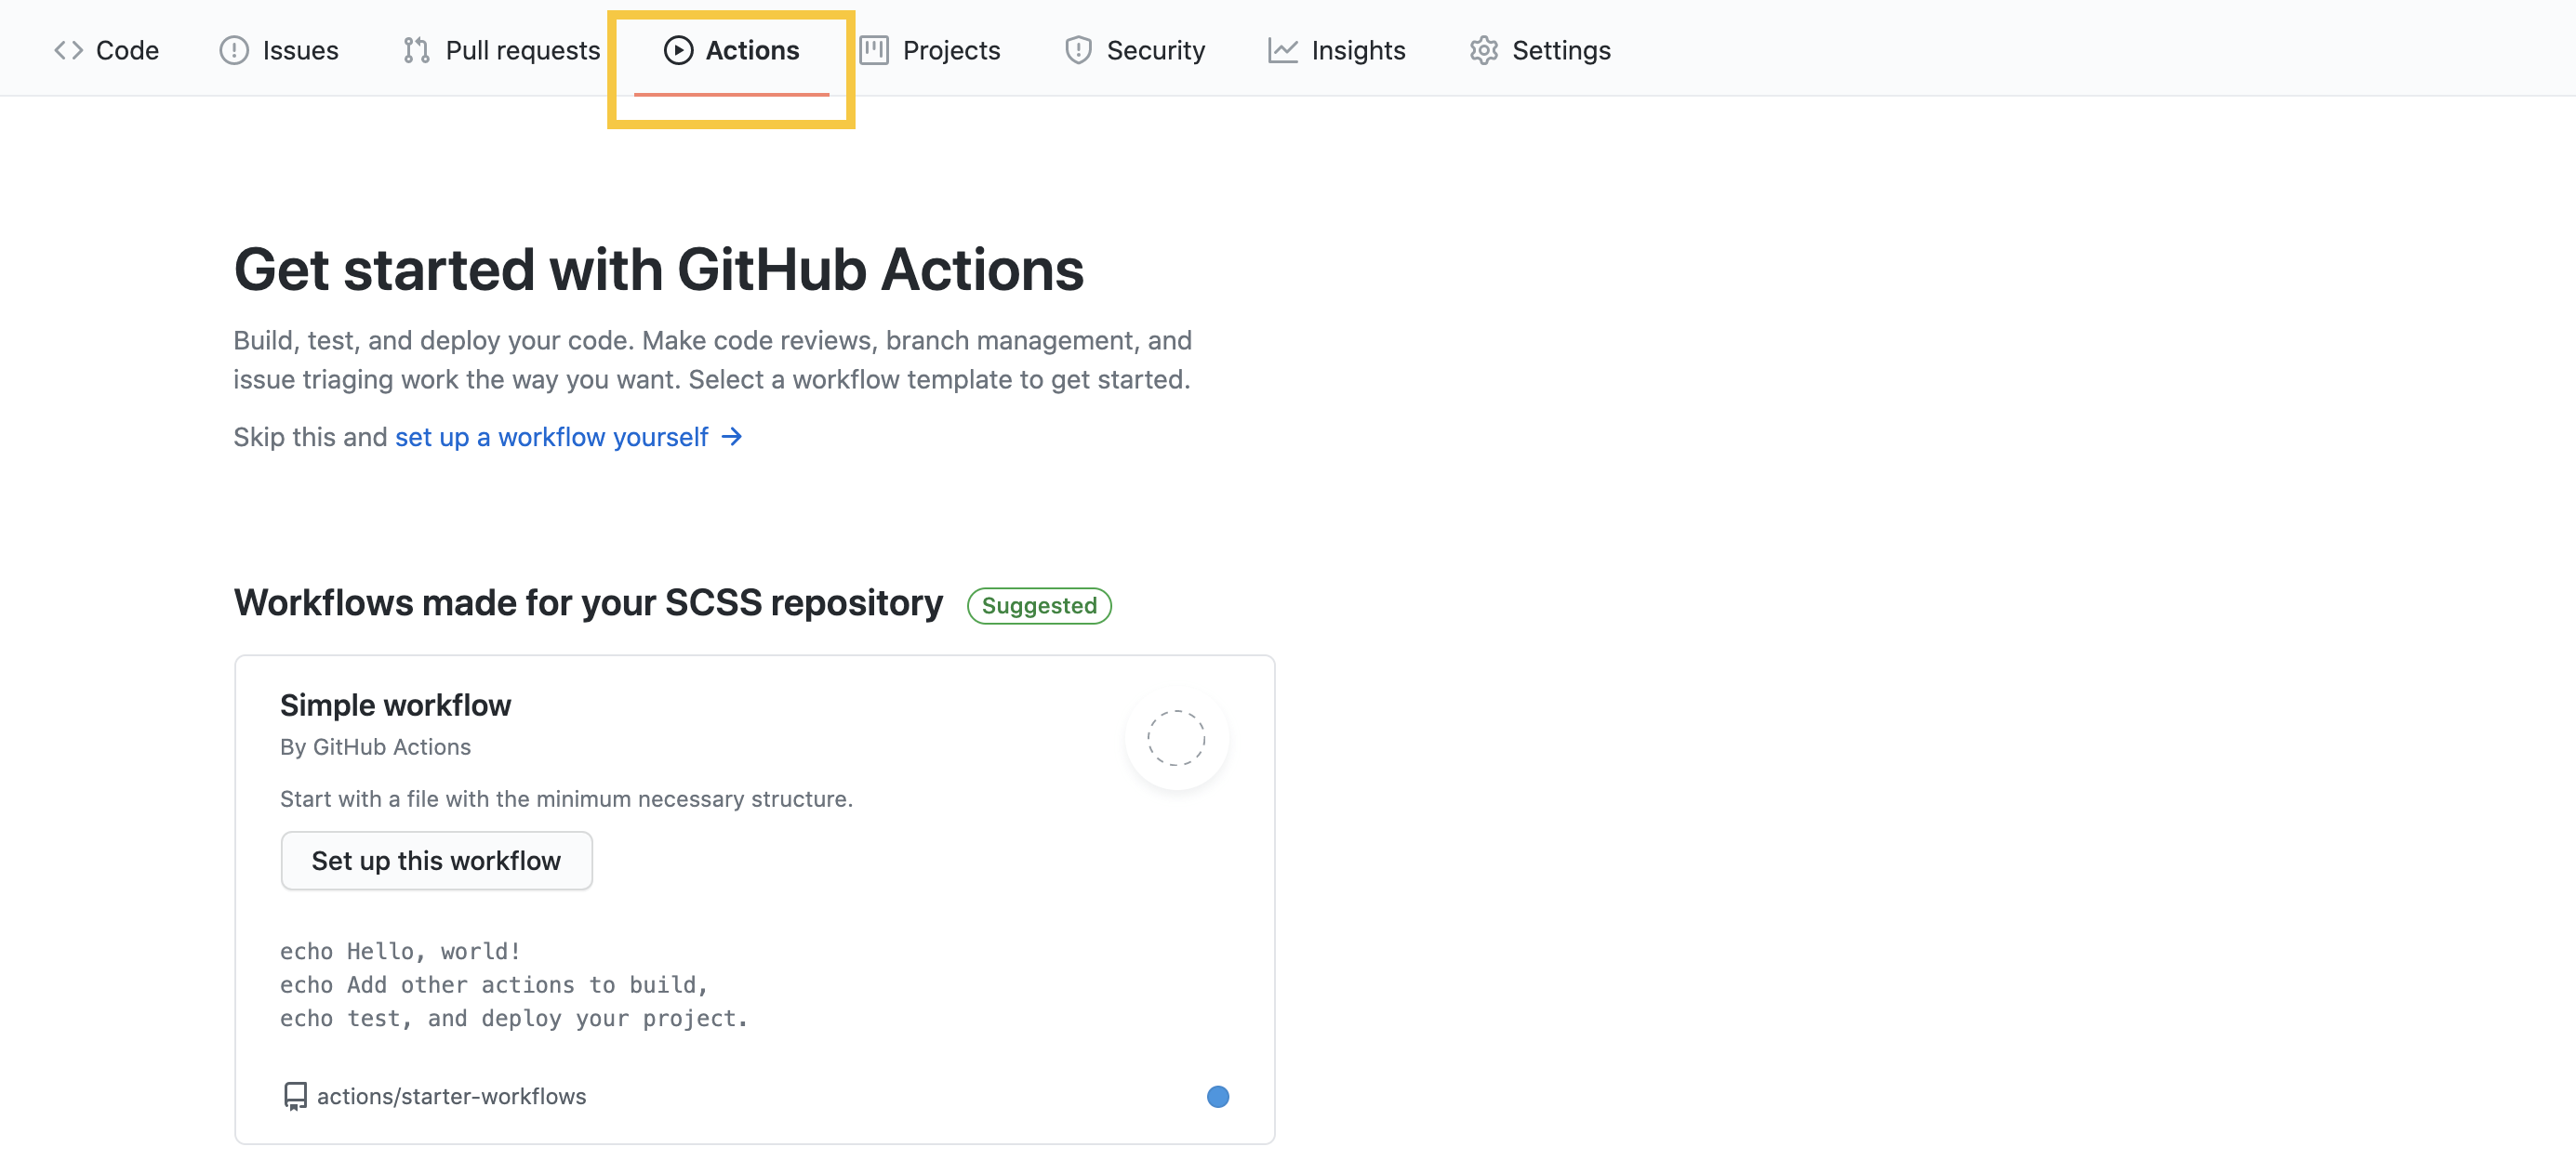Click the blue status dot indicator
Screen dimensions: 2576x1173
tap(1219, 1094)
